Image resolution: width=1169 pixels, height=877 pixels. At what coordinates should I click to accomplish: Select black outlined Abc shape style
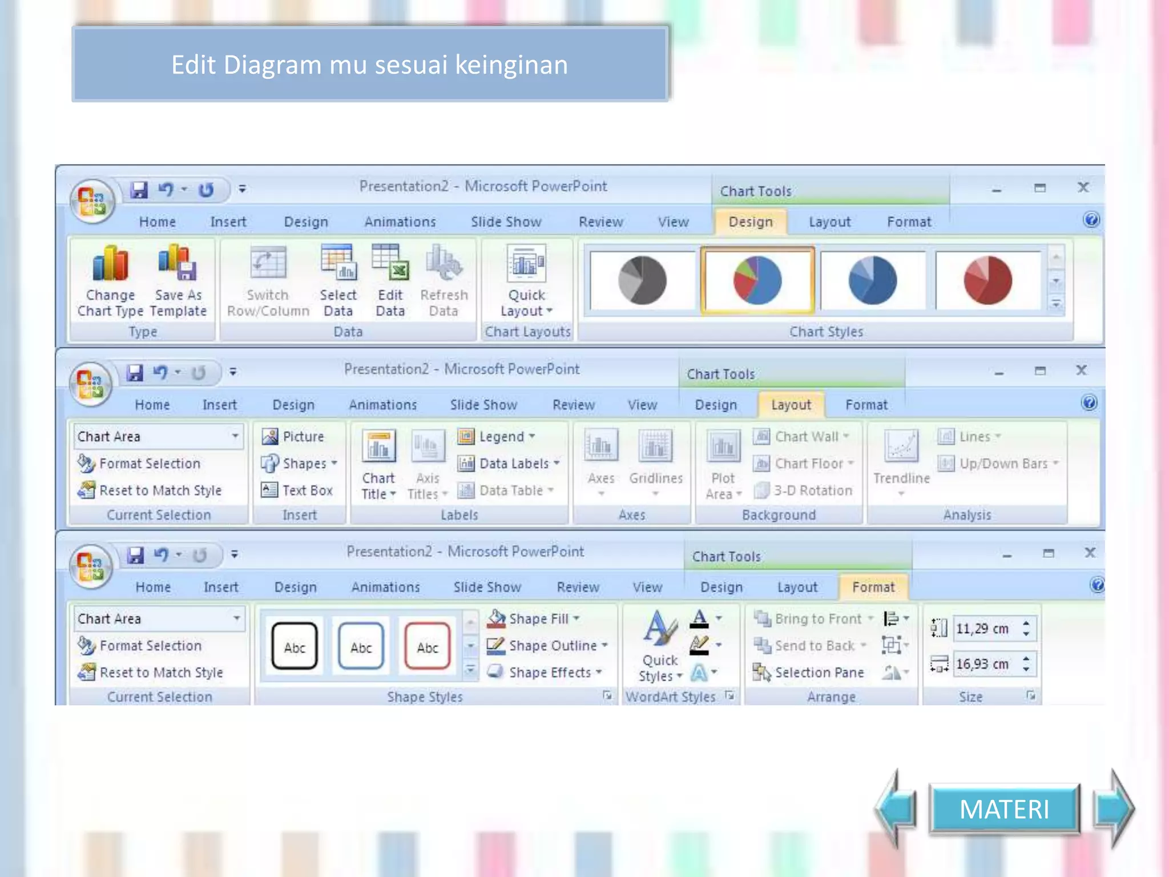coord(295,646)
